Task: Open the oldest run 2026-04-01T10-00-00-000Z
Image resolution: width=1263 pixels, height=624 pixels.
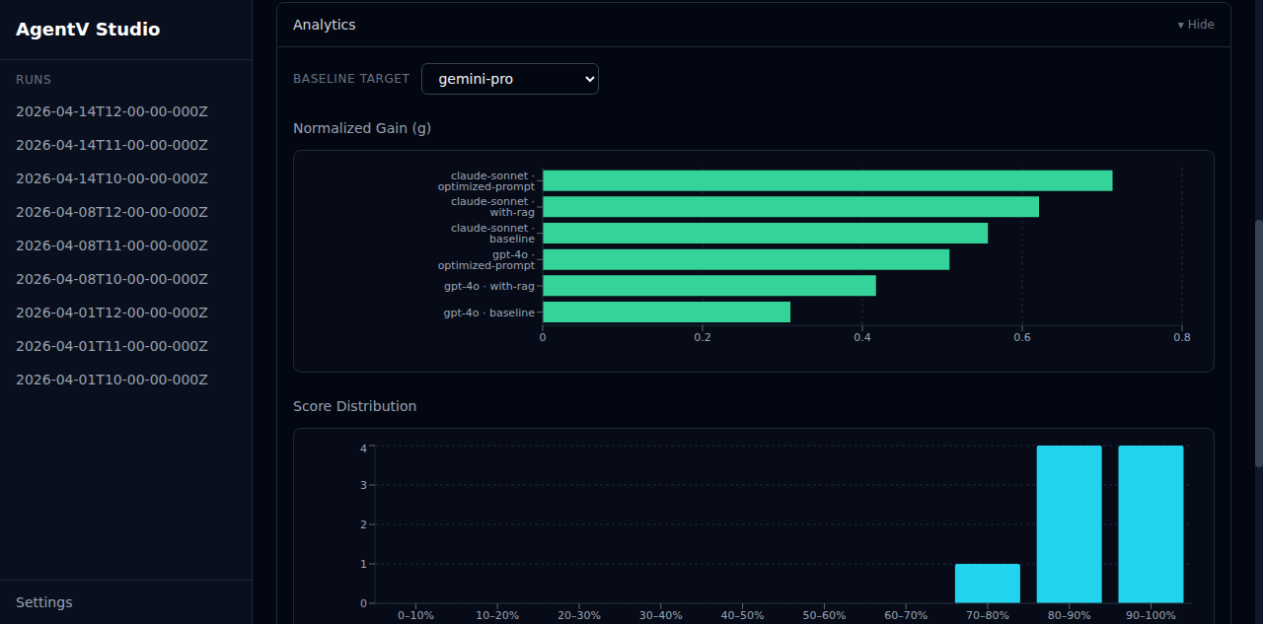Action: [111, 380]
